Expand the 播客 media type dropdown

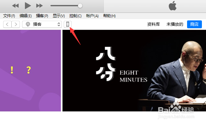tap(42, 24)
